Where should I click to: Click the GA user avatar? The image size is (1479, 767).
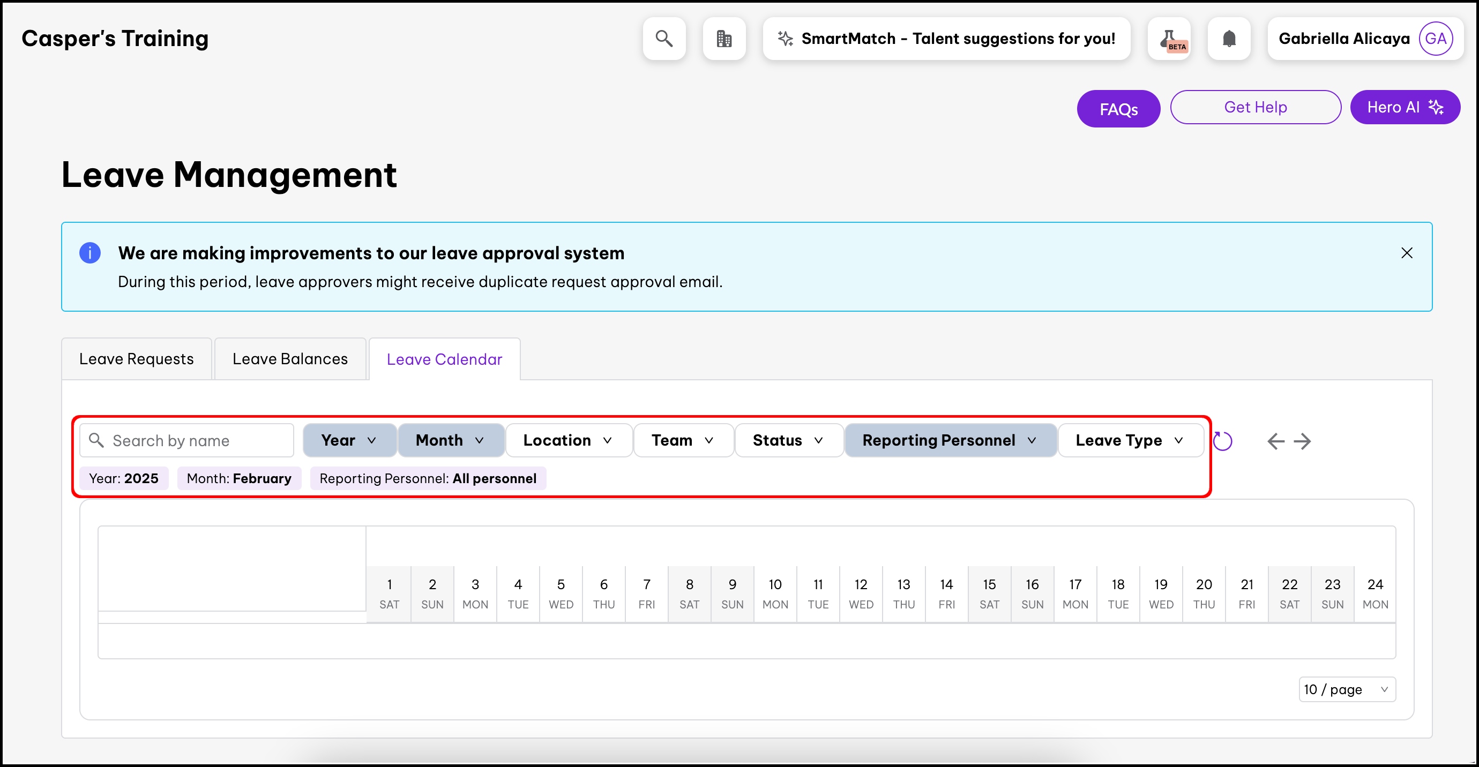[1436, 39]
